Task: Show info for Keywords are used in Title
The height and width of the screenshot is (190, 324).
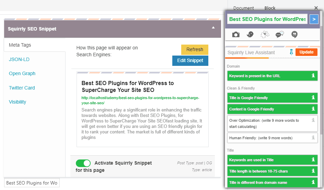Action: click(313, 159)
